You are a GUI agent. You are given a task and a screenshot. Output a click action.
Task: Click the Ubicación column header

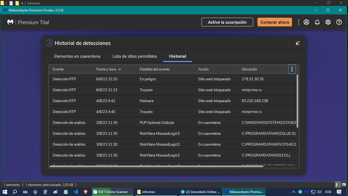[249, 69]
